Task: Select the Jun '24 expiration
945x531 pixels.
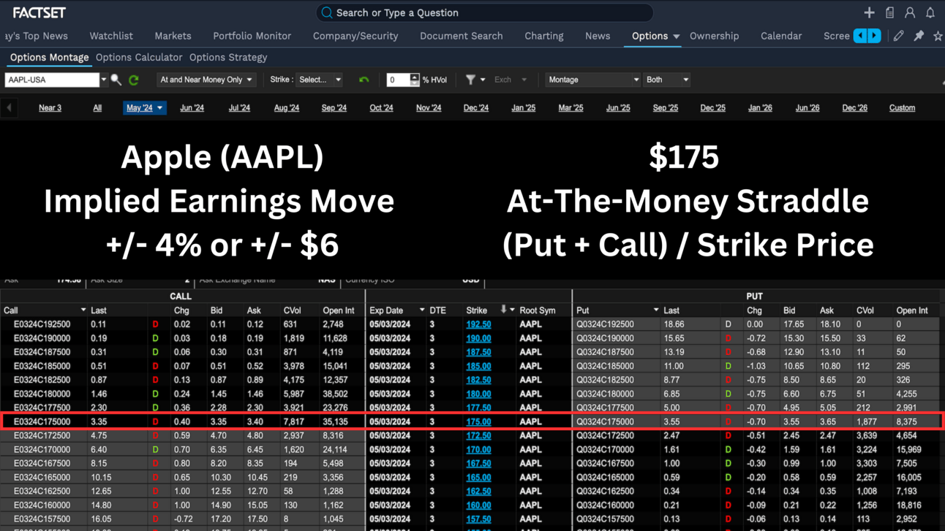Action: [x=192, y=108]
